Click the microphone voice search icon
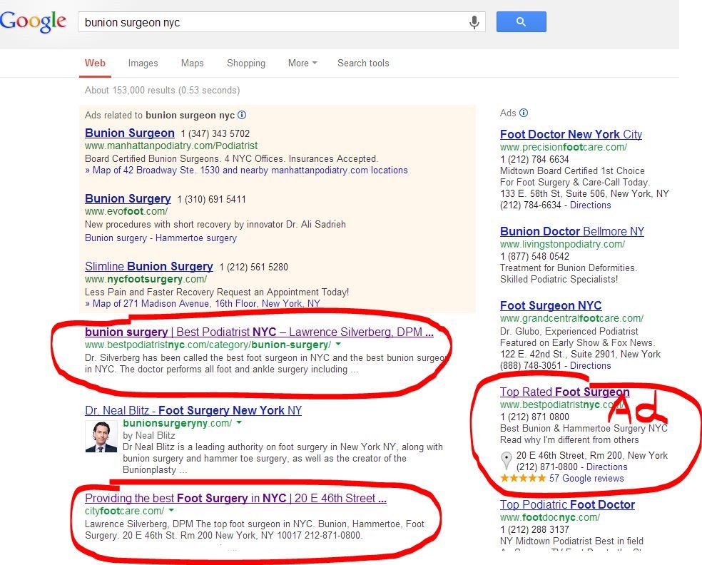702x565 pixels. click(x=474, y=22)
